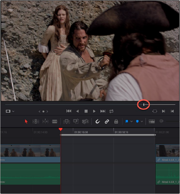Viewport: 180px width, 194px height.
Task: Toggle timeline snapping magnet
Action: tap(98, 121)
